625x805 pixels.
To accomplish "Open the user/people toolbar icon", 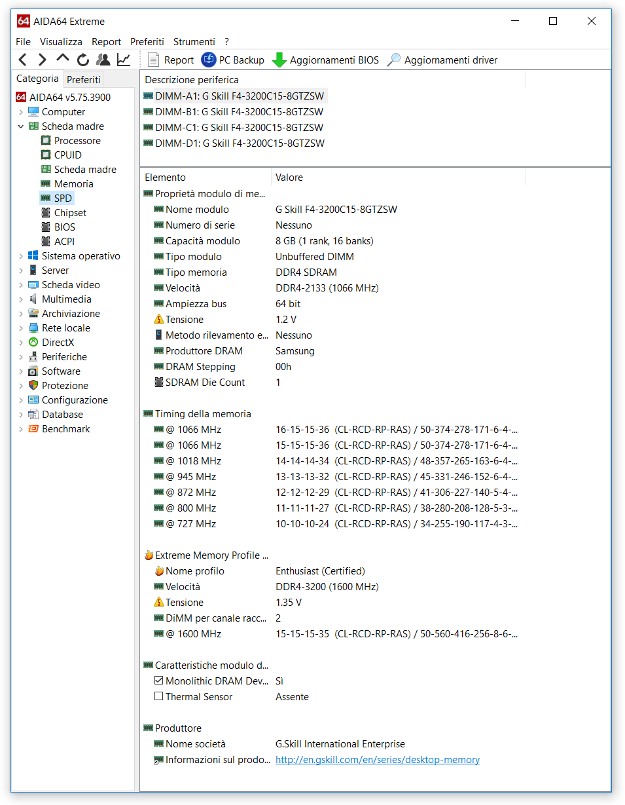I will pyautogui.click(x=103, y=60).
